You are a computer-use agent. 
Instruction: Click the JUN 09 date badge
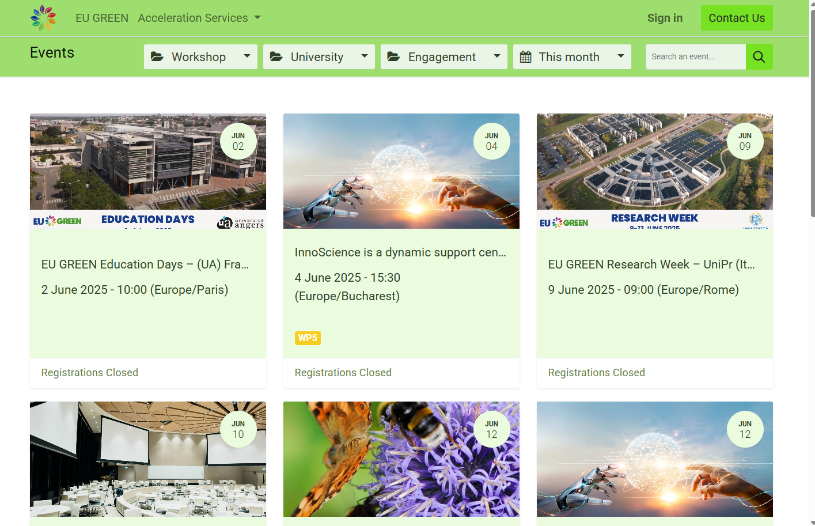pos(745,141)
